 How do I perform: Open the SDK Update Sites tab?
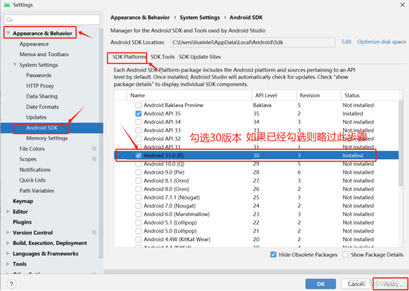pyautogui.click(x=200, y=57)
